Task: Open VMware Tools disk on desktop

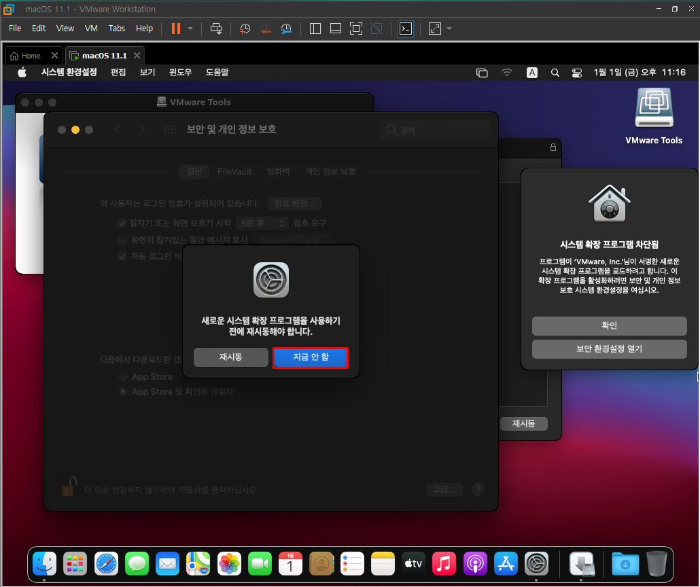Action: (x=654, y=116)
